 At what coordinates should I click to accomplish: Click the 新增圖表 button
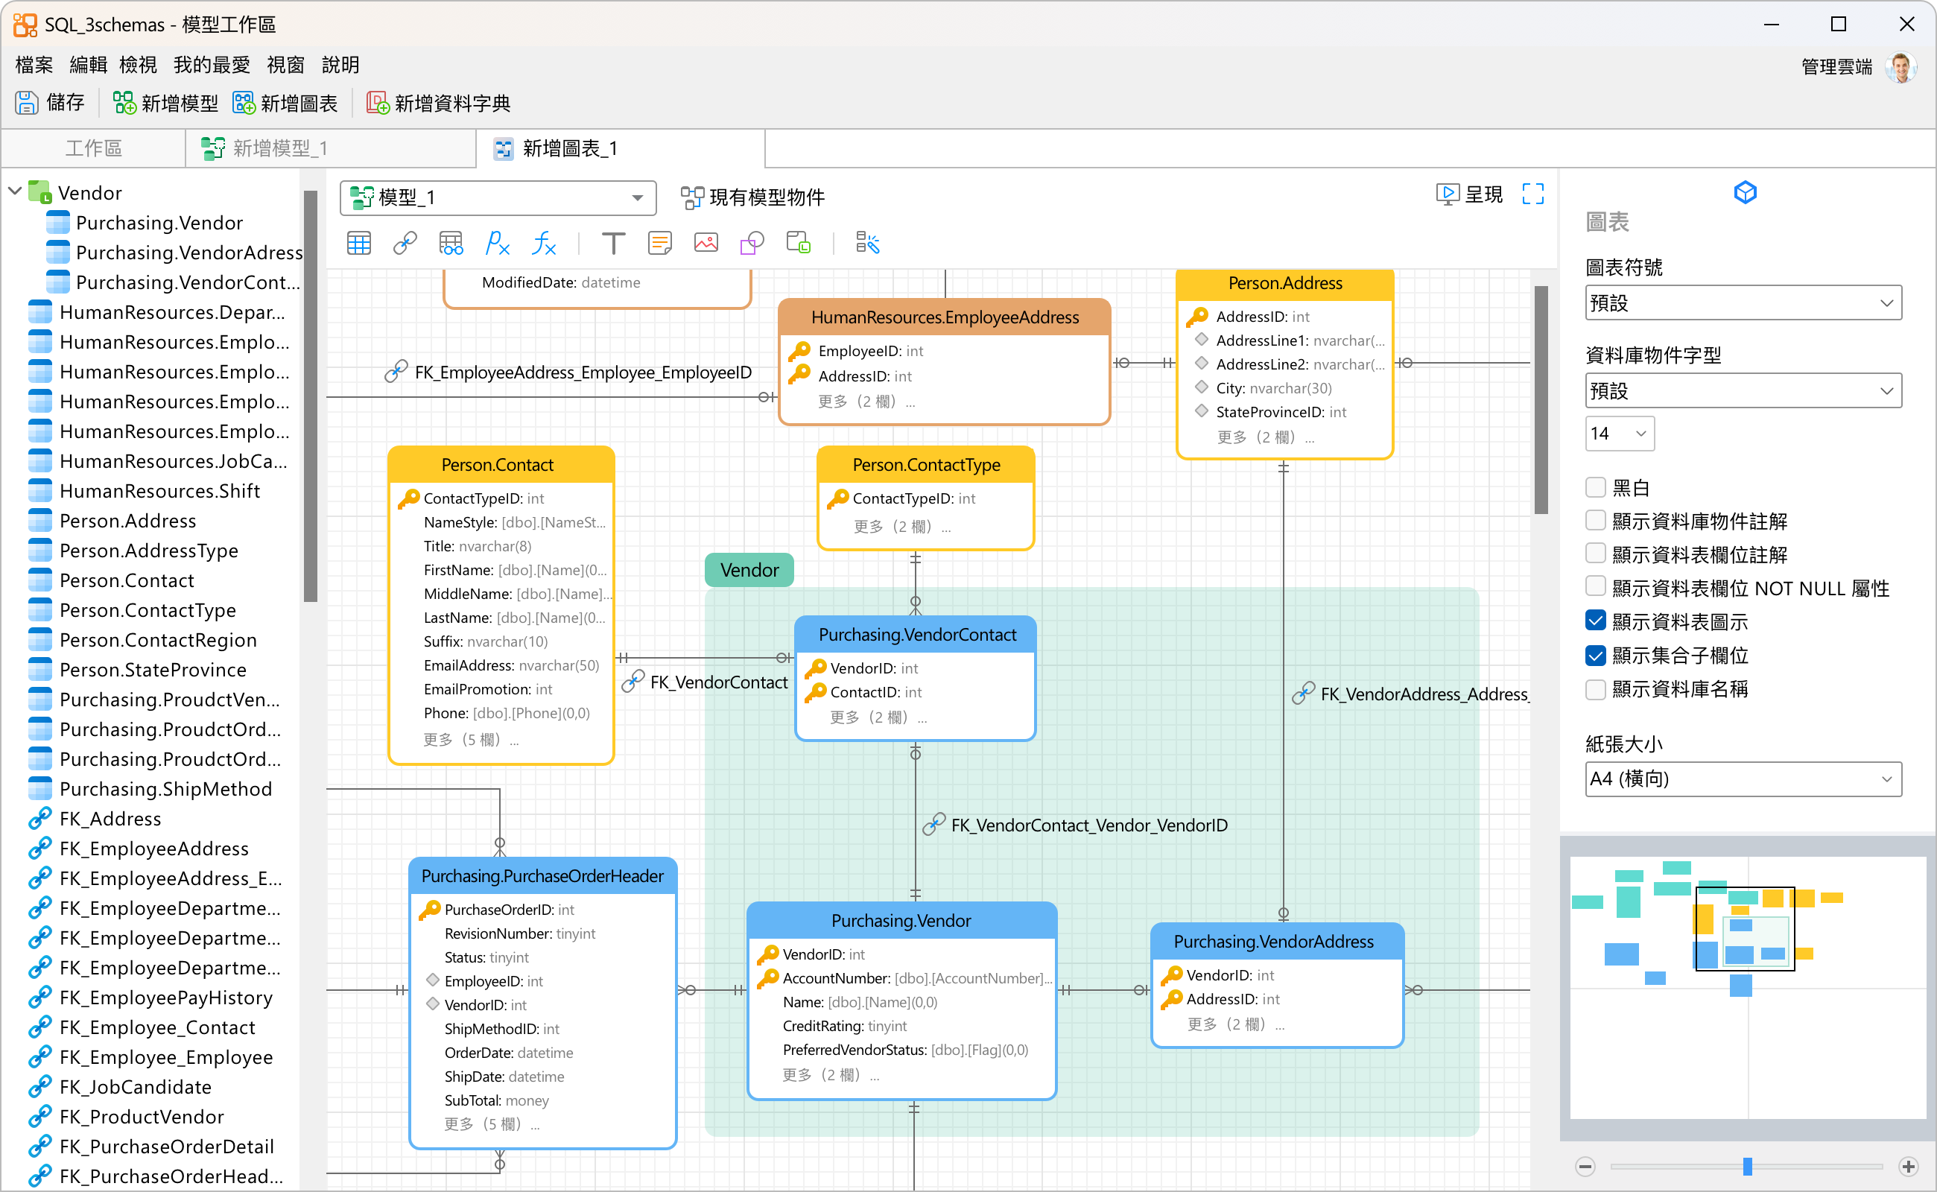point(285,103)
